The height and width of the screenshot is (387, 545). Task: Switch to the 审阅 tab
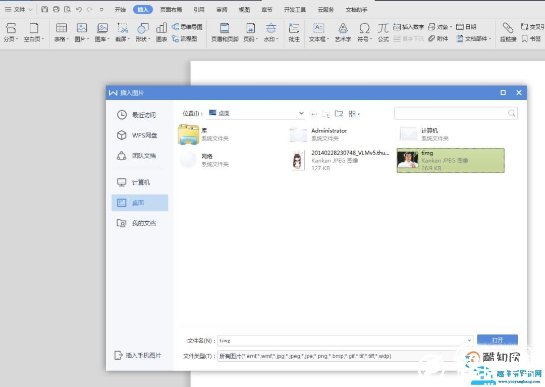click(x=222, y=10)
